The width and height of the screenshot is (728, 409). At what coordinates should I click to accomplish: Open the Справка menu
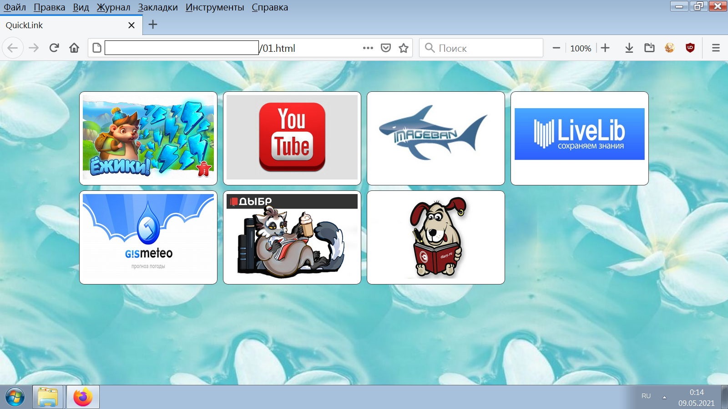(270, 7)
